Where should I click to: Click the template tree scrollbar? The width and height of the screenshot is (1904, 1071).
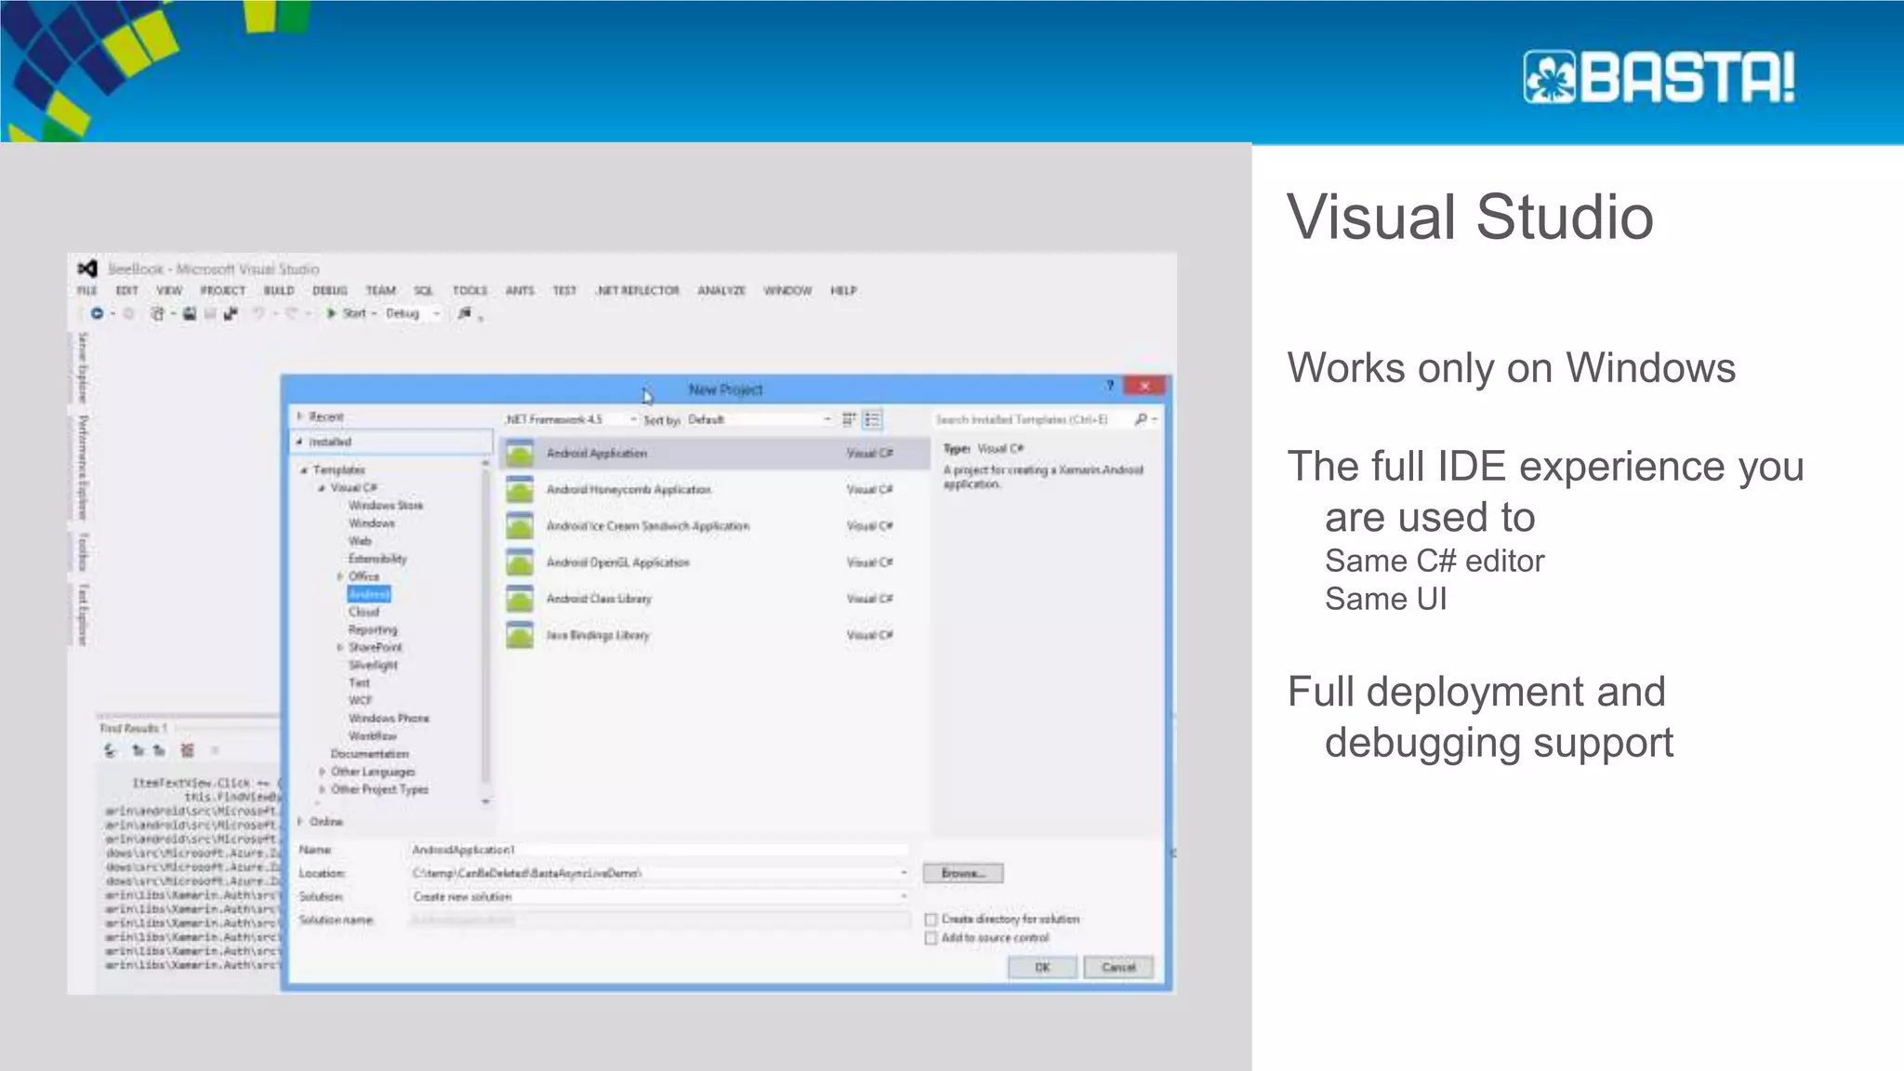(x=485, y=631)
